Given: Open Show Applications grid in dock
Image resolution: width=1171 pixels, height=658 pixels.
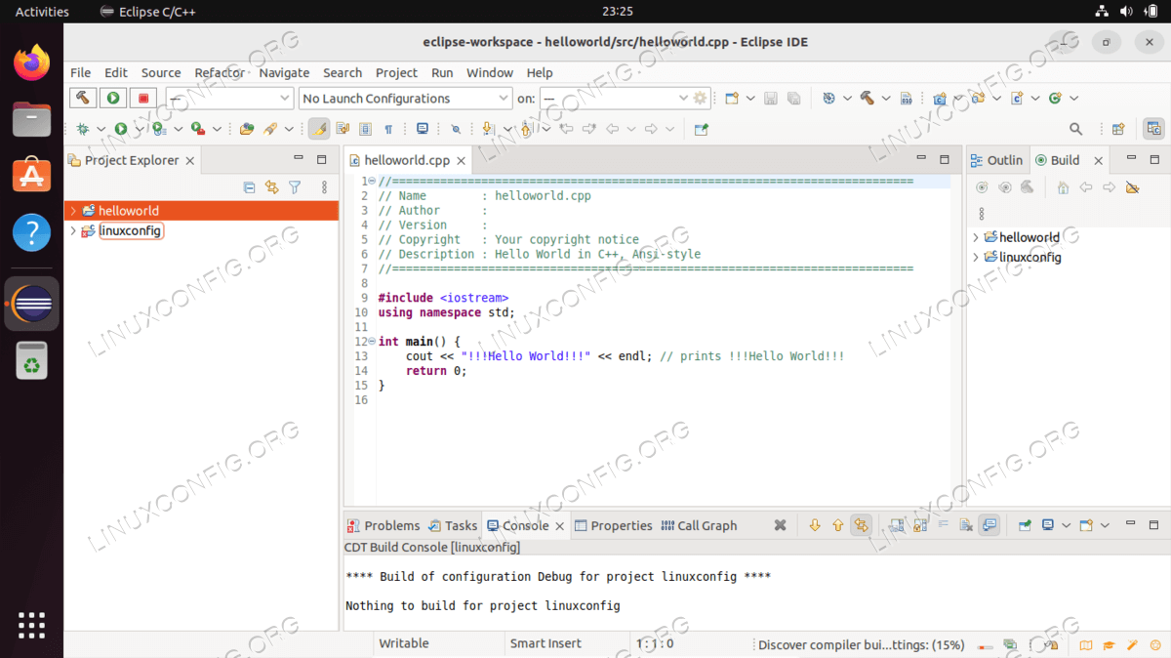Looking at the screenshot, I should (x=32, y=626).
